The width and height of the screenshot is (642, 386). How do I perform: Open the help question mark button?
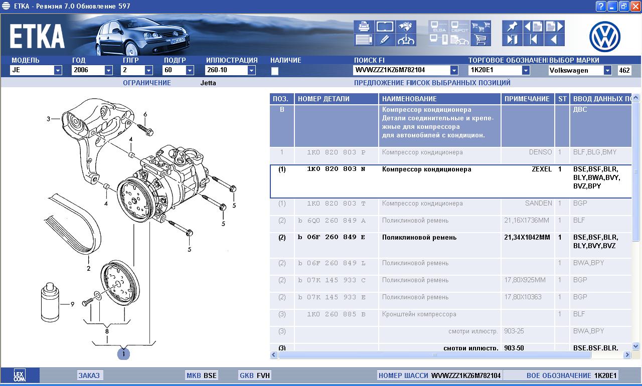tap(601, 6)
